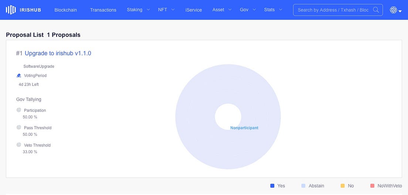Open the Asset menu

(x=218, y=10)
